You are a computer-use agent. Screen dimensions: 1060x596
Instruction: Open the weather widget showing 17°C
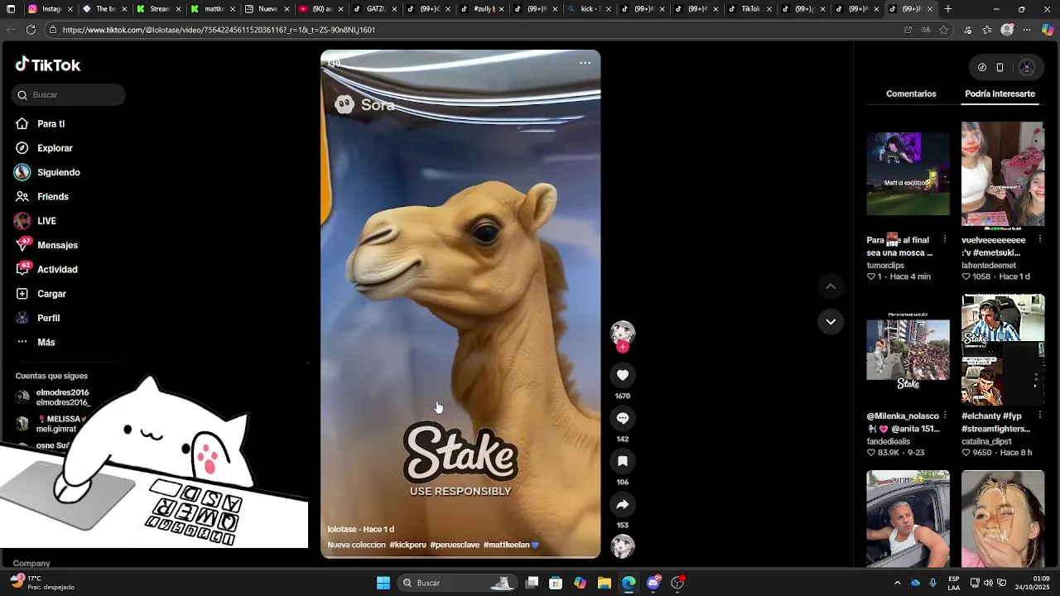[43, 583]
